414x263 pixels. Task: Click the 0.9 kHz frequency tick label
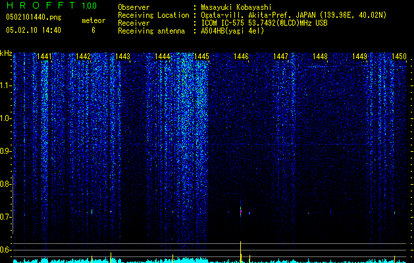[x=5, y=151]
